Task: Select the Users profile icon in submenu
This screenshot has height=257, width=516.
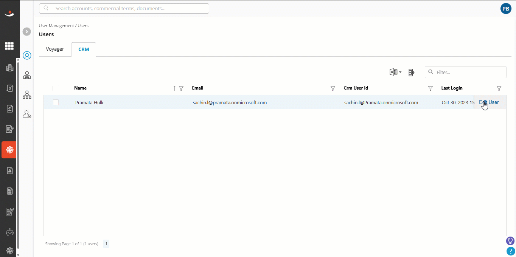Action: 27,56
